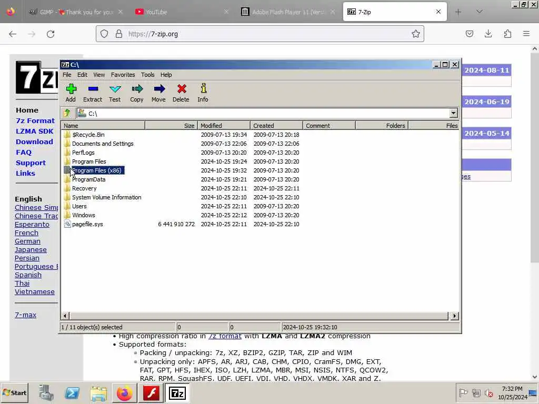Open Windows Explorer from taskbar

click(98, 392)
